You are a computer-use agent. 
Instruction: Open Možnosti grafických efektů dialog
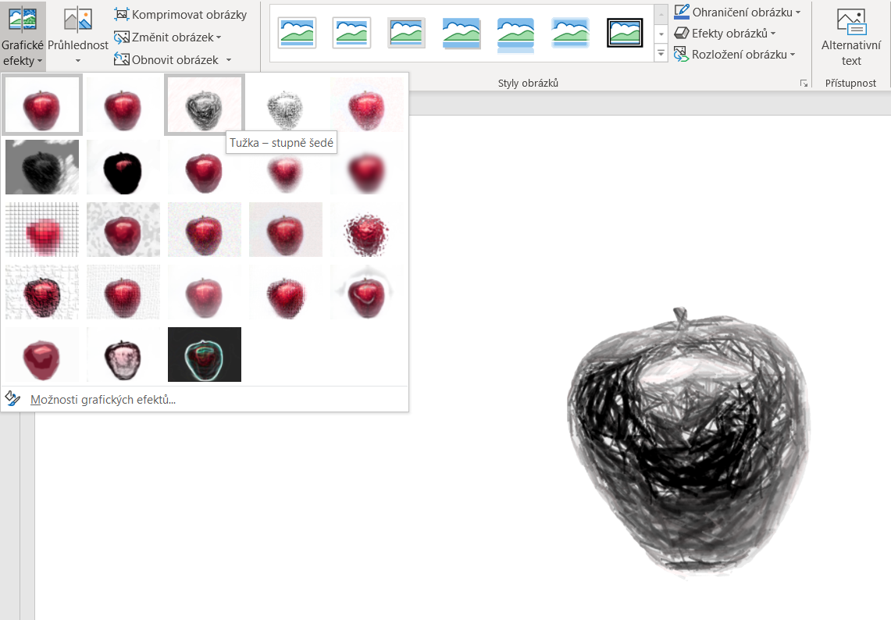click(x=104, y=399)
